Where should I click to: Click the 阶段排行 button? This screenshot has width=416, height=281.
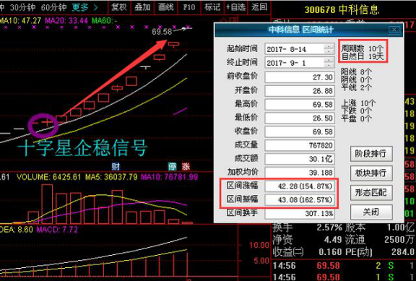click(371, 153)
